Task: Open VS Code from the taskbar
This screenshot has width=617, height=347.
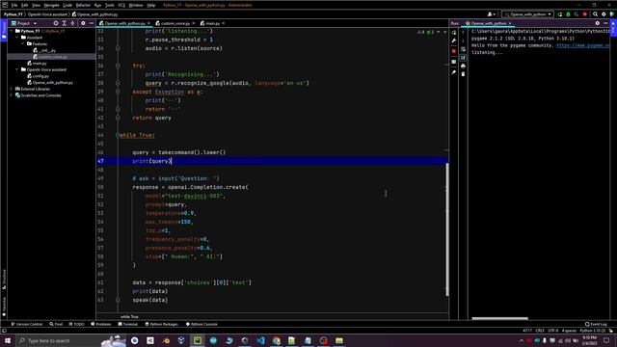Action: pos(260,340)
